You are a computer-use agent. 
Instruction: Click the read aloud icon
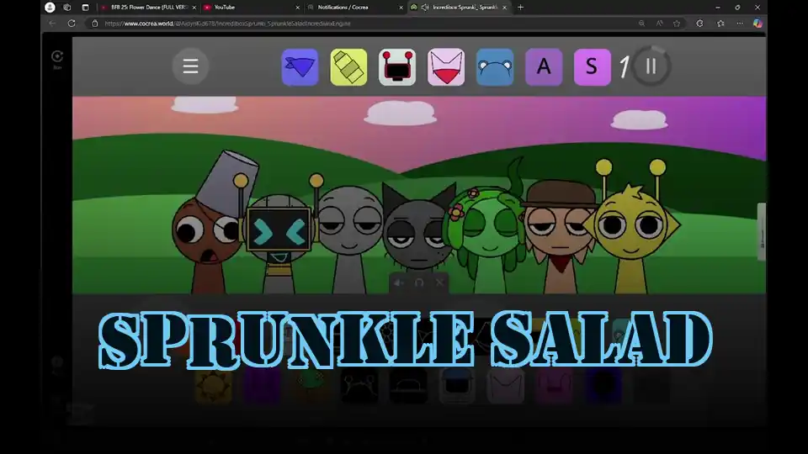[x=660, y=24]
